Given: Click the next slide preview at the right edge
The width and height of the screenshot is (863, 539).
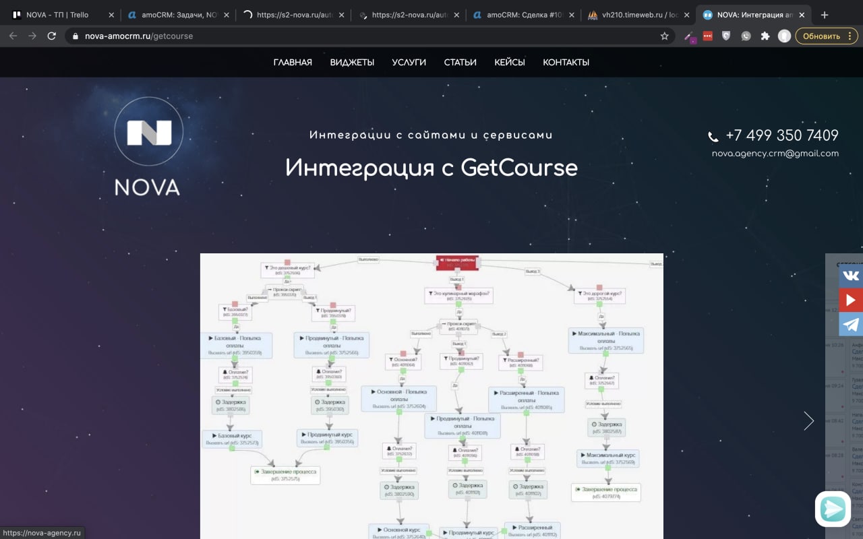Looking at the screenshot, I should (x=844, y=396).
